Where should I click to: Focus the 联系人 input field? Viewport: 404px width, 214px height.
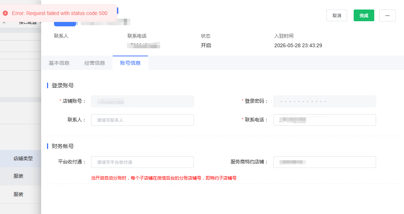point(143,120)
